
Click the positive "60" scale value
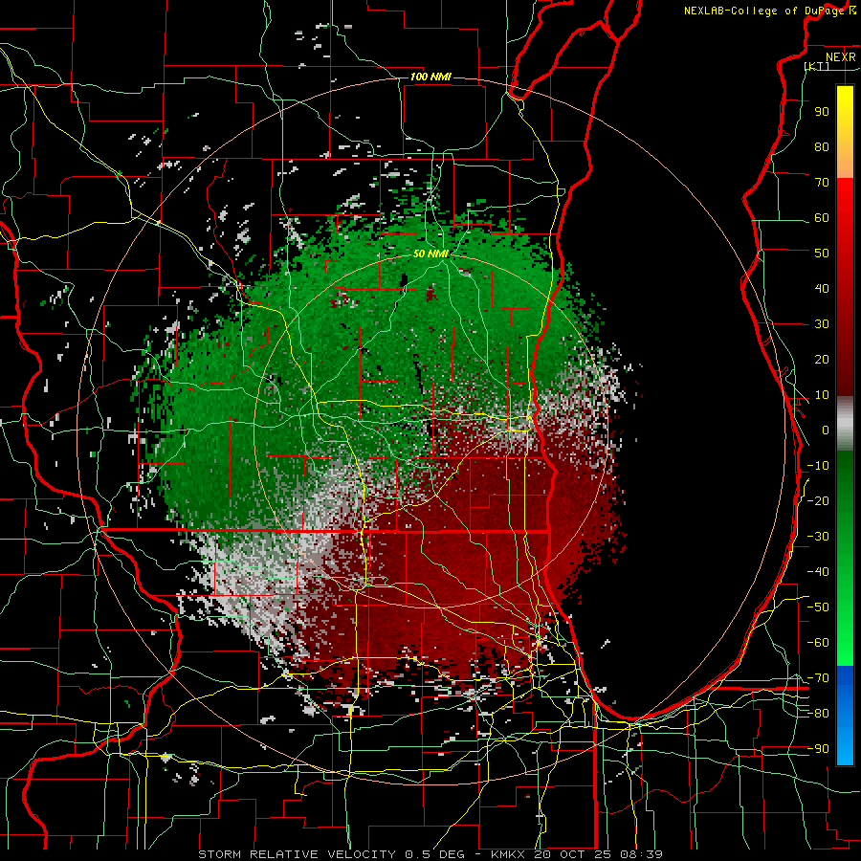click(x=822, y=217)
